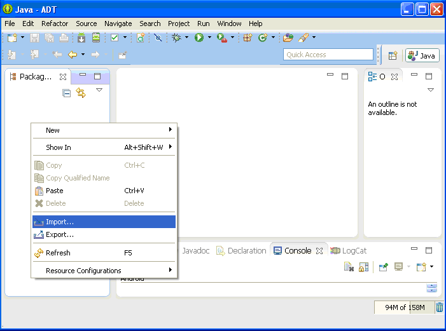Viewport: 446px width, 331px height.
Task: Click the Open Console icon
Action: pos(421,267)
